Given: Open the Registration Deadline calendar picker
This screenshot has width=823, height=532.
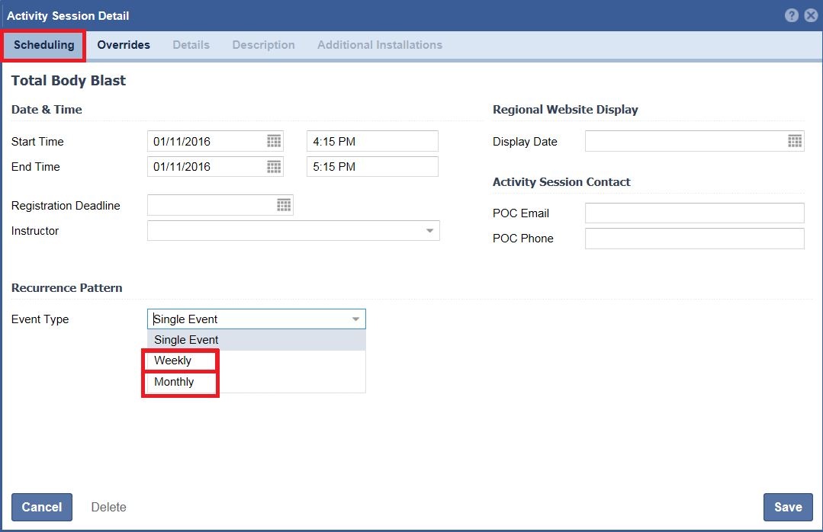Looking at the screenshot, I should (284, 205).
